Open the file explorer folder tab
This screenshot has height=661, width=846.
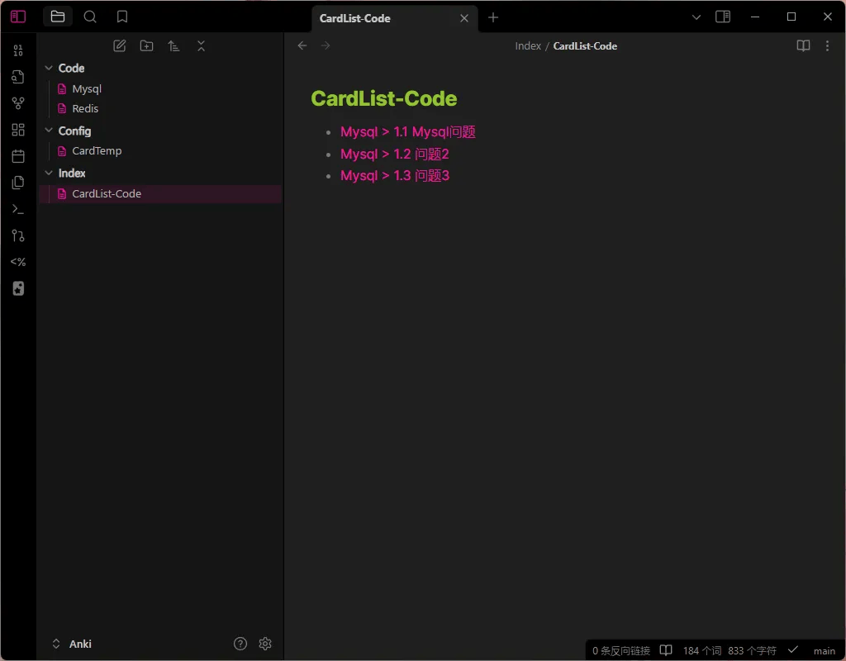pos(58,17)
